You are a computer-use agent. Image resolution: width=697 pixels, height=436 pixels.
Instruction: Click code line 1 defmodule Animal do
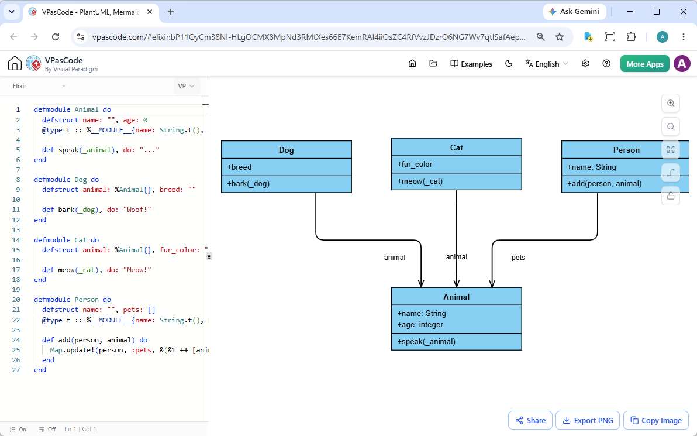73,109
